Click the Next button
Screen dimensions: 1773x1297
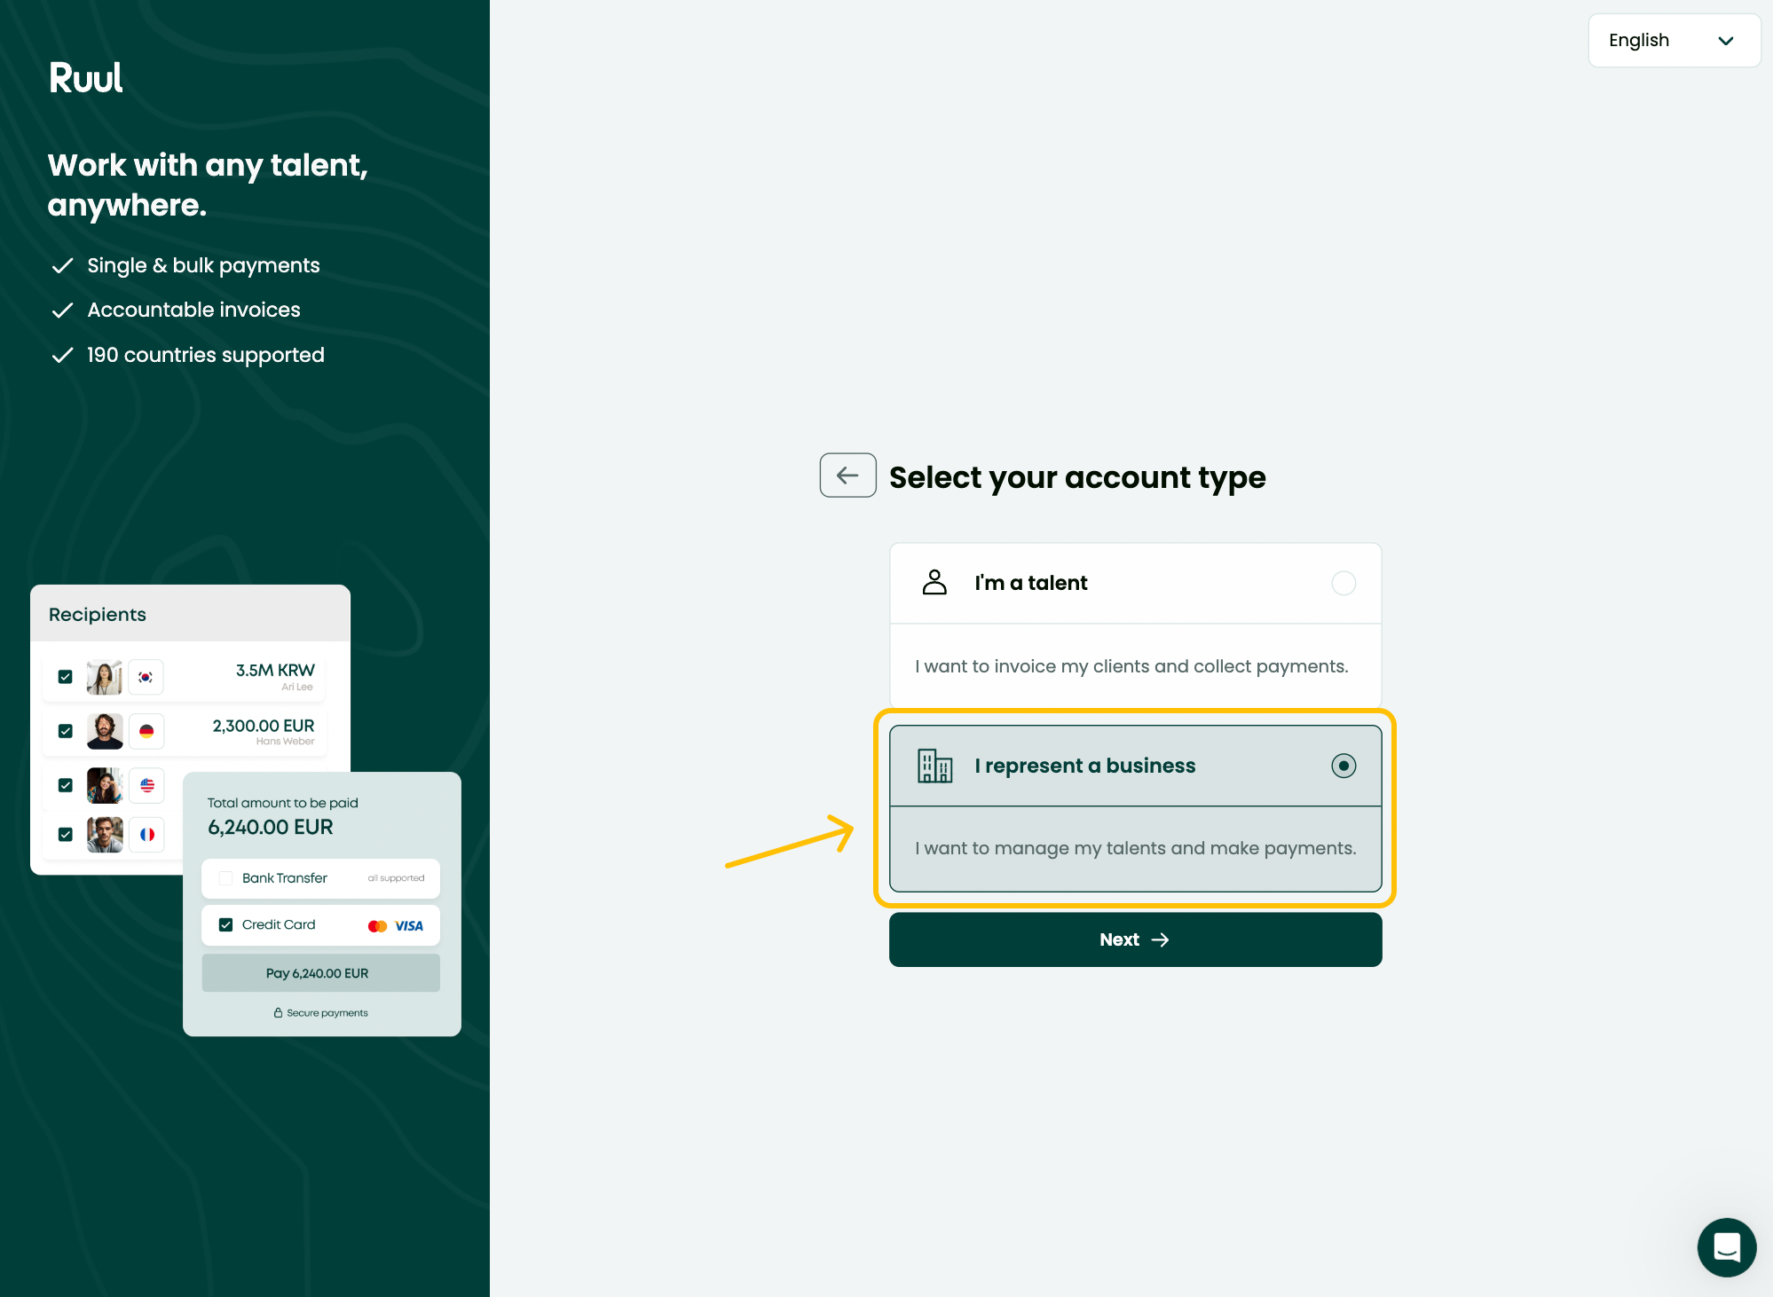click(x=1135, y=939)
